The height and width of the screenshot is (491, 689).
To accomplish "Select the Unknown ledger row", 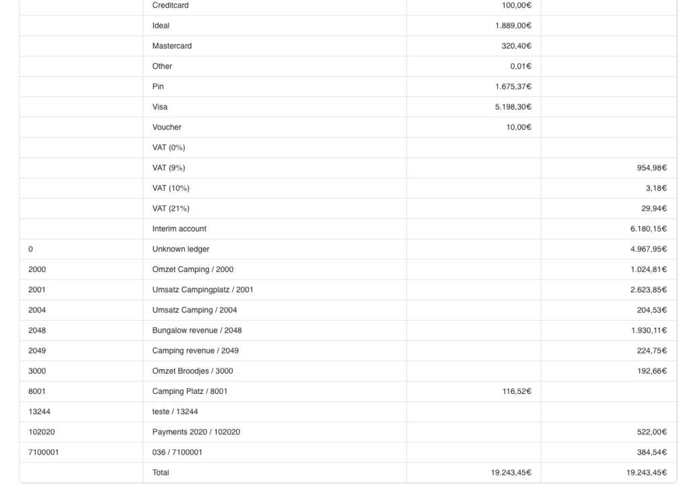I will click(x=181, y=249).
